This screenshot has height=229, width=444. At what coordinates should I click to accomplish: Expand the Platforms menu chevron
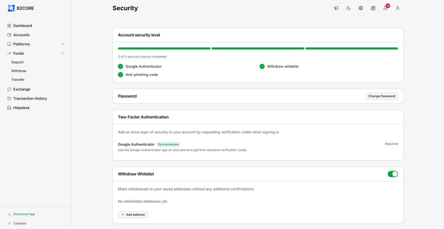click(x=63, y=44)
